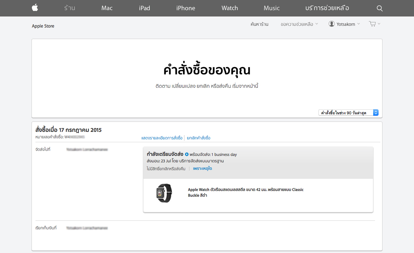Open the 90-day orders filter dropdown
Viewport: 414px width, 253px height.
click(x=348, y=113)
